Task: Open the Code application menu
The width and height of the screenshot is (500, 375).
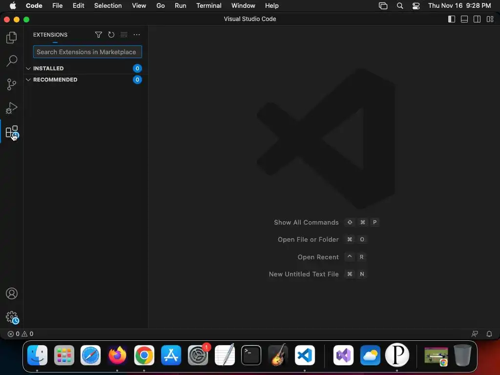Action: point(34,5)
